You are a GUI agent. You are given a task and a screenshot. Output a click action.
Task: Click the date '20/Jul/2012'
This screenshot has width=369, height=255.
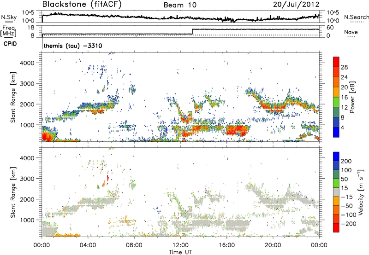pos(296,5)
